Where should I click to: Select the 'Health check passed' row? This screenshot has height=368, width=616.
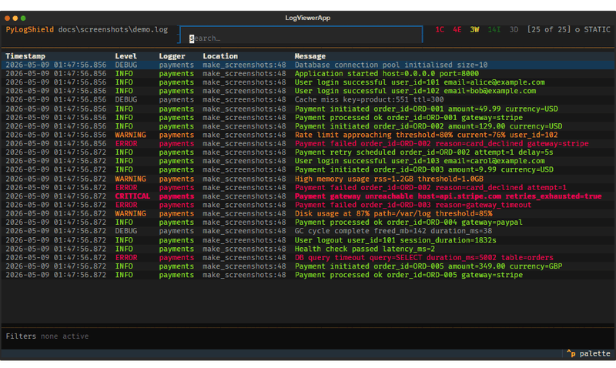(308, 249)
